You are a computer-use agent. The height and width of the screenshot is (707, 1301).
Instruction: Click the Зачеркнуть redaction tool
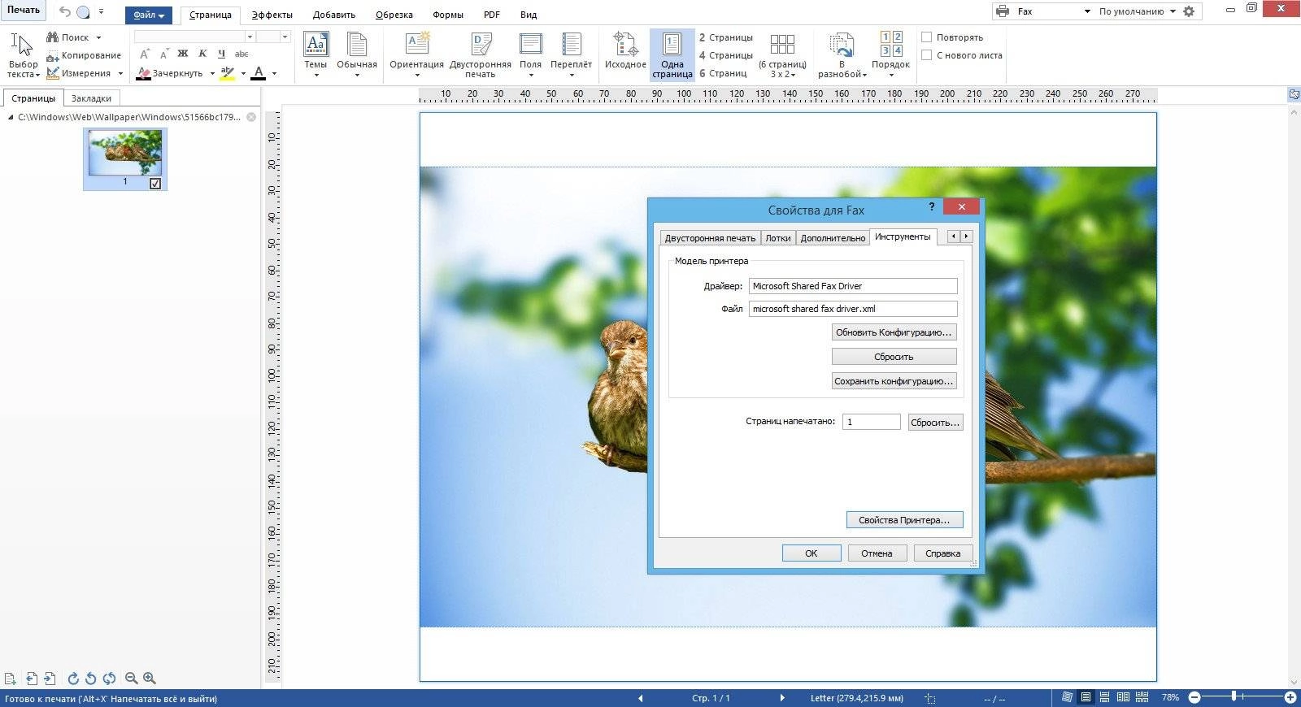169,73
